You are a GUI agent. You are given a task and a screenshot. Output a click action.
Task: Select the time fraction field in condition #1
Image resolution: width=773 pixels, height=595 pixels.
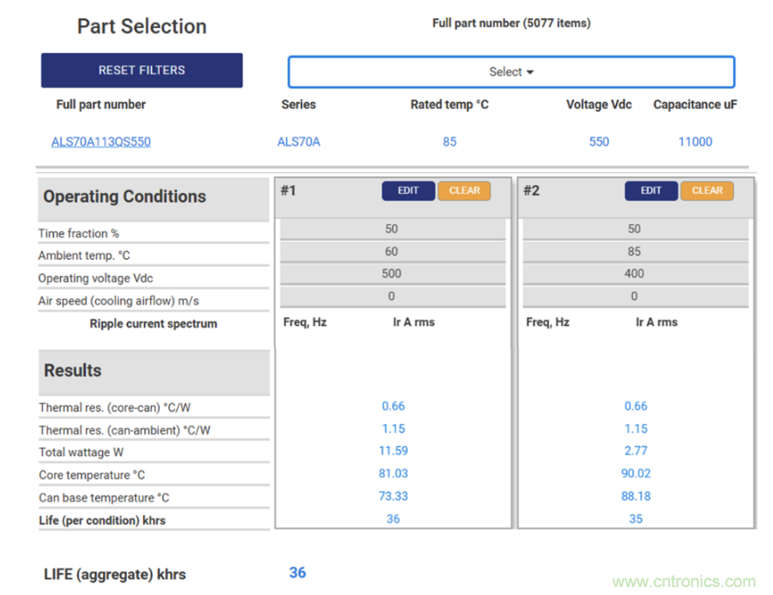pos(392,229)
